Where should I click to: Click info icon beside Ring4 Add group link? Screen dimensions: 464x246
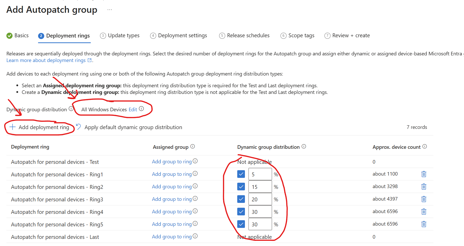click(195, 211)
